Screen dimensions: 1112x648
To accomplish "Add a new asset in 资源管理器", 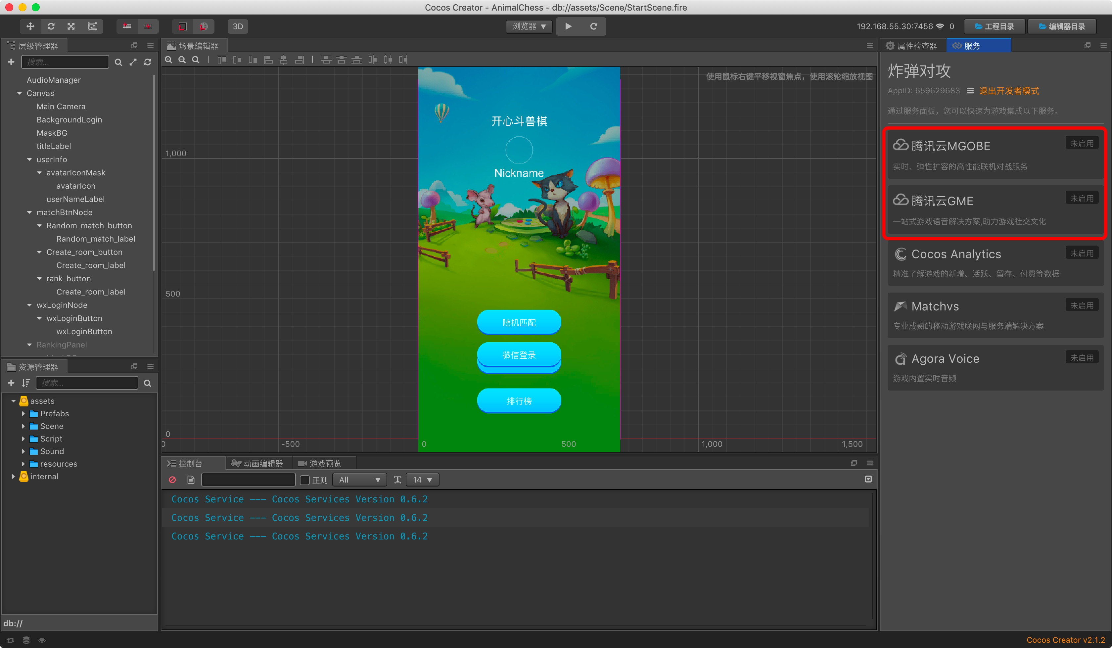I will point(11,383).
